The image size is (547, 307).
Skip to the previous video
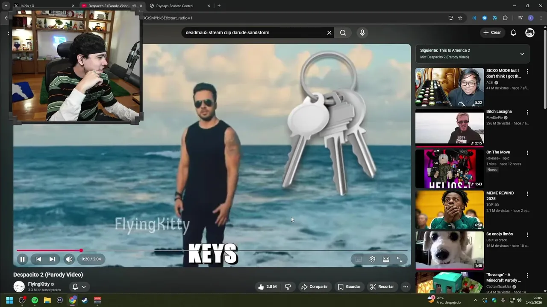[x=38, y=259]
